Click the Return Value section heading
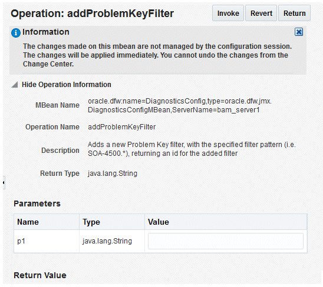The height and width of the screenshot is (287, 323). point(40,275)
